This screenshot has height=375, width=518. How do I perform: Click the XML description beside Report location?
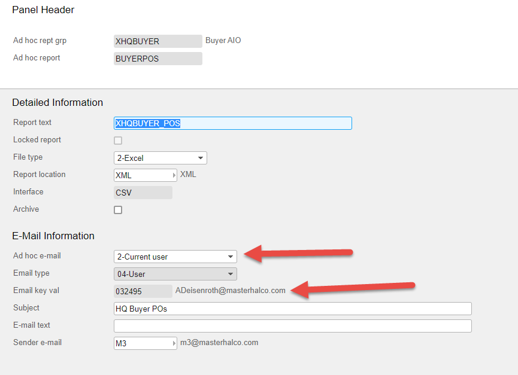pos(188,174)
